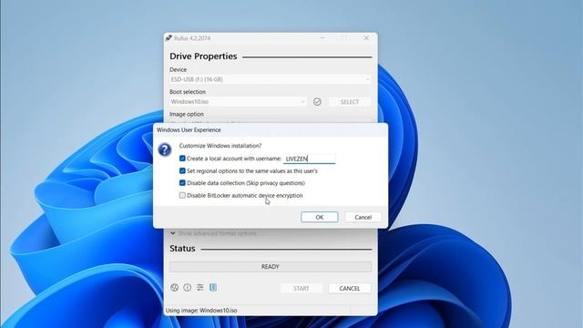Open Rufus language globe icon

point(174,288)
